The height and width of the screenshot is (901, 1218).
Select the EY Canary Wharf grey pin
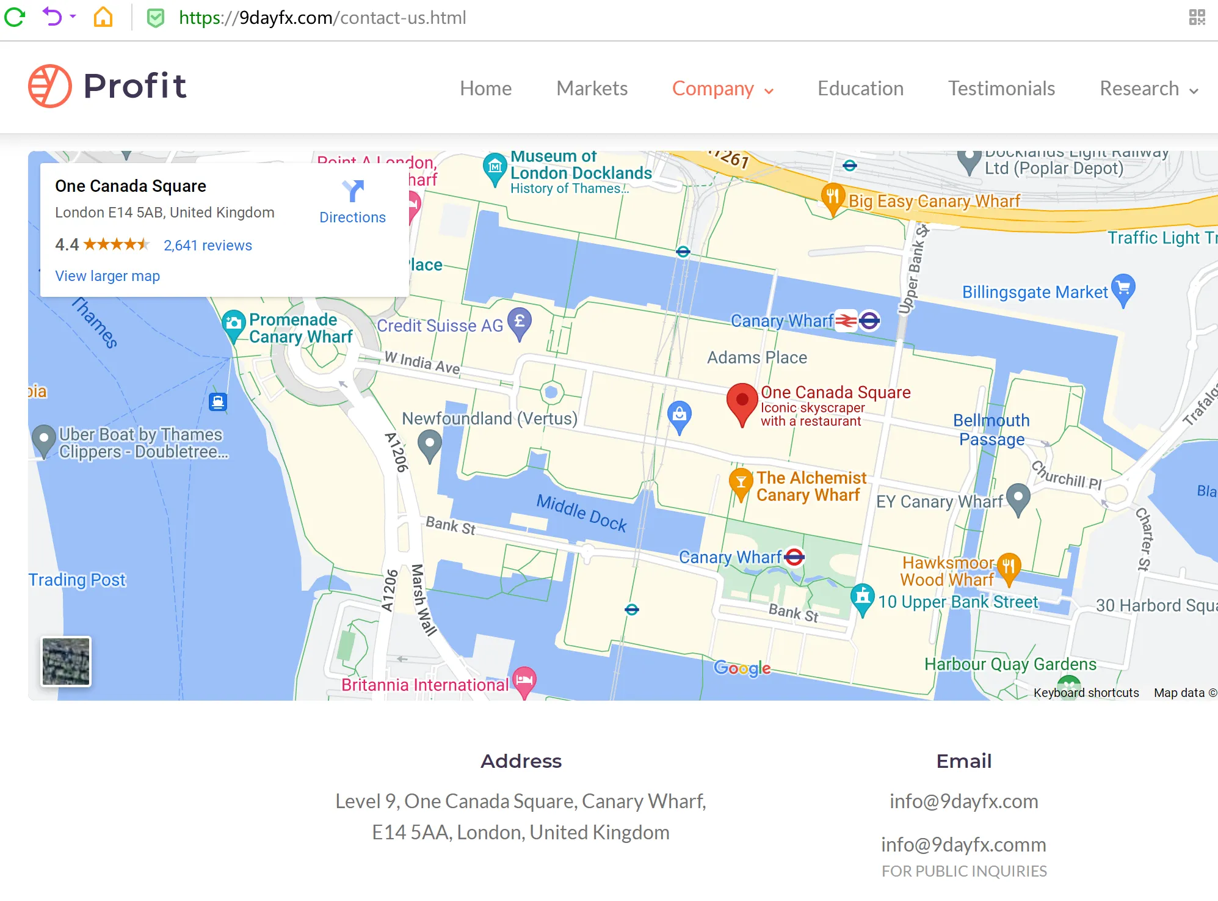tap(1018, 500)
